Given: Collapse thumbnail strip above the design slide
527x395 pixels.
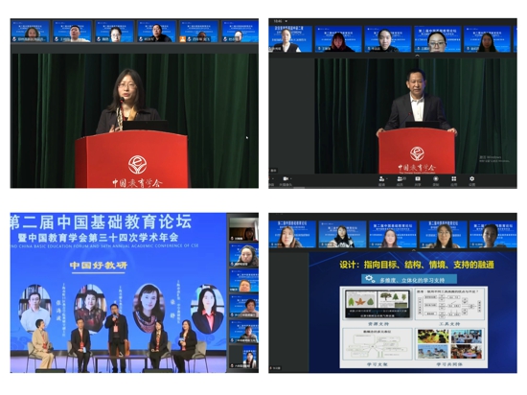Looking at the screenshot, I should 414,250.
